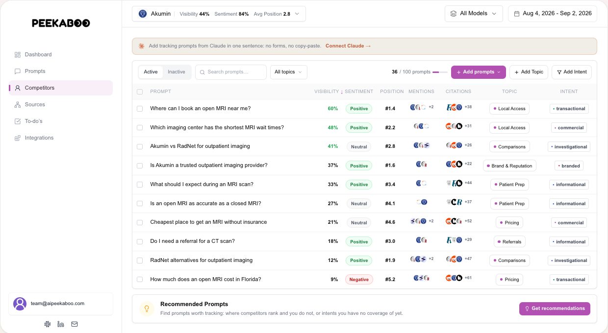Focus the Search prompts input field
Viewport: 608px width, 333px height.
[x=231, y=72]
